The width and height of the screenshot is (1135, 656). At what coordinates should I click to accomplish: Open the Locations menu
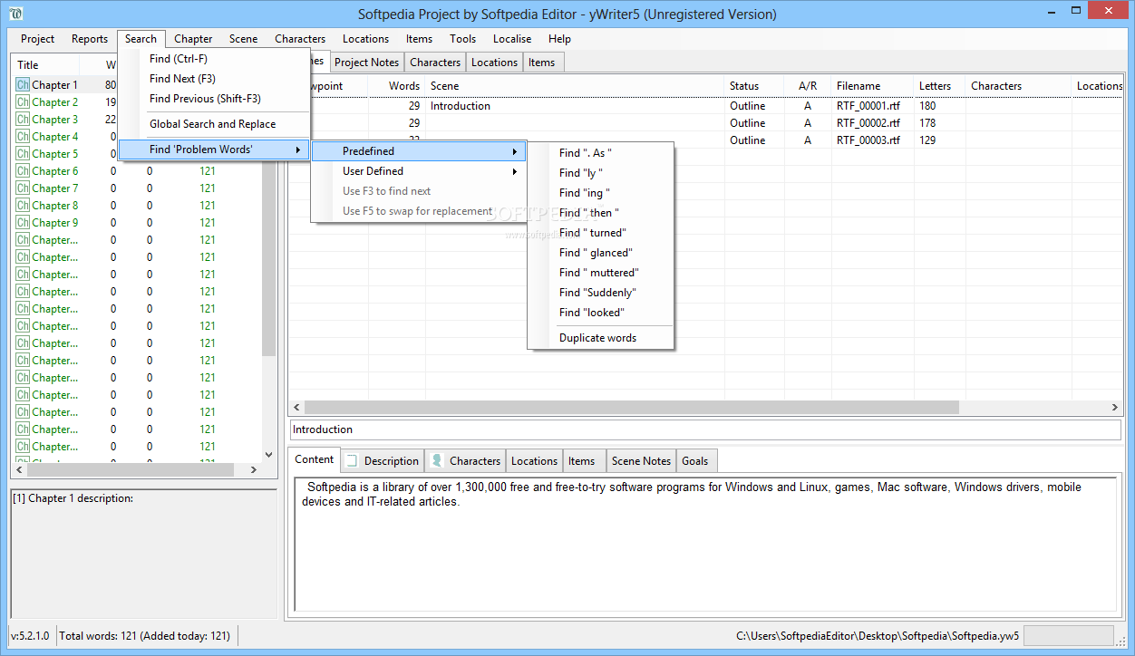point(365,39)
